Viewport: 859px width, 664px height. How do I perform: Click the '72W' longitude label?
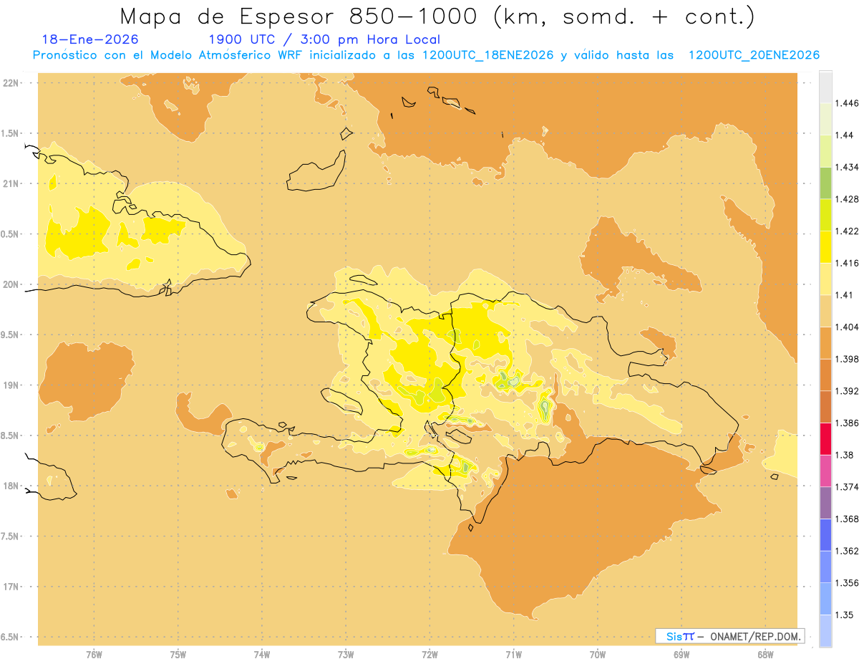point(429,655)
